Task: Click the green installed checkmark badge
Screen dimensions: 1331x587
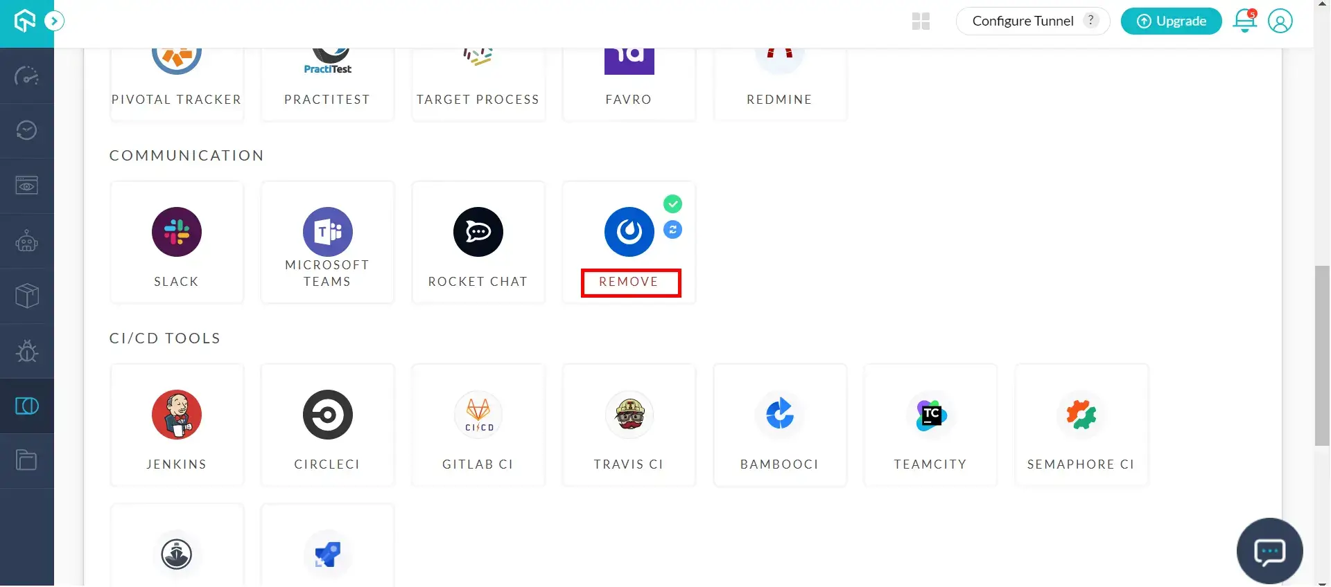Action: 672,204
